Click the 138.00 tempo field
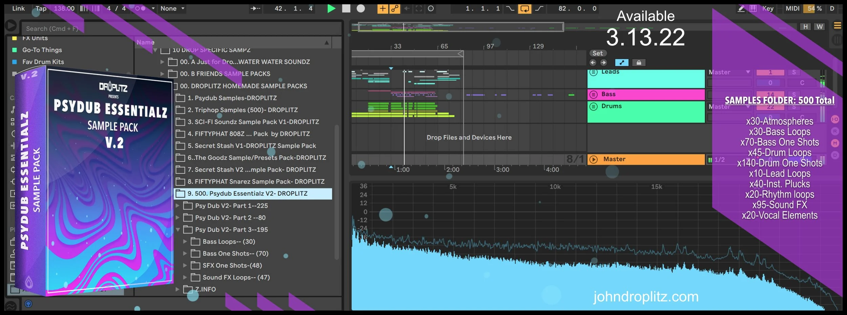This screenshot has width=847, height=315. coord(64,8)
